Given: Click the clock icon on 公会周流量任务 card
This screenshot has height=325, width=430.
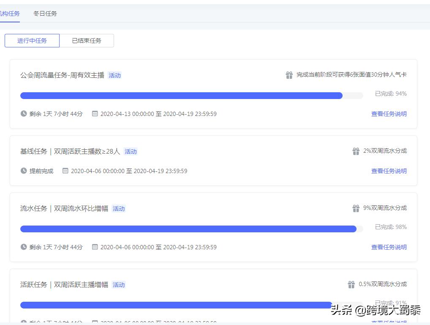Looking at the screenshot, I should pos(24,113).
